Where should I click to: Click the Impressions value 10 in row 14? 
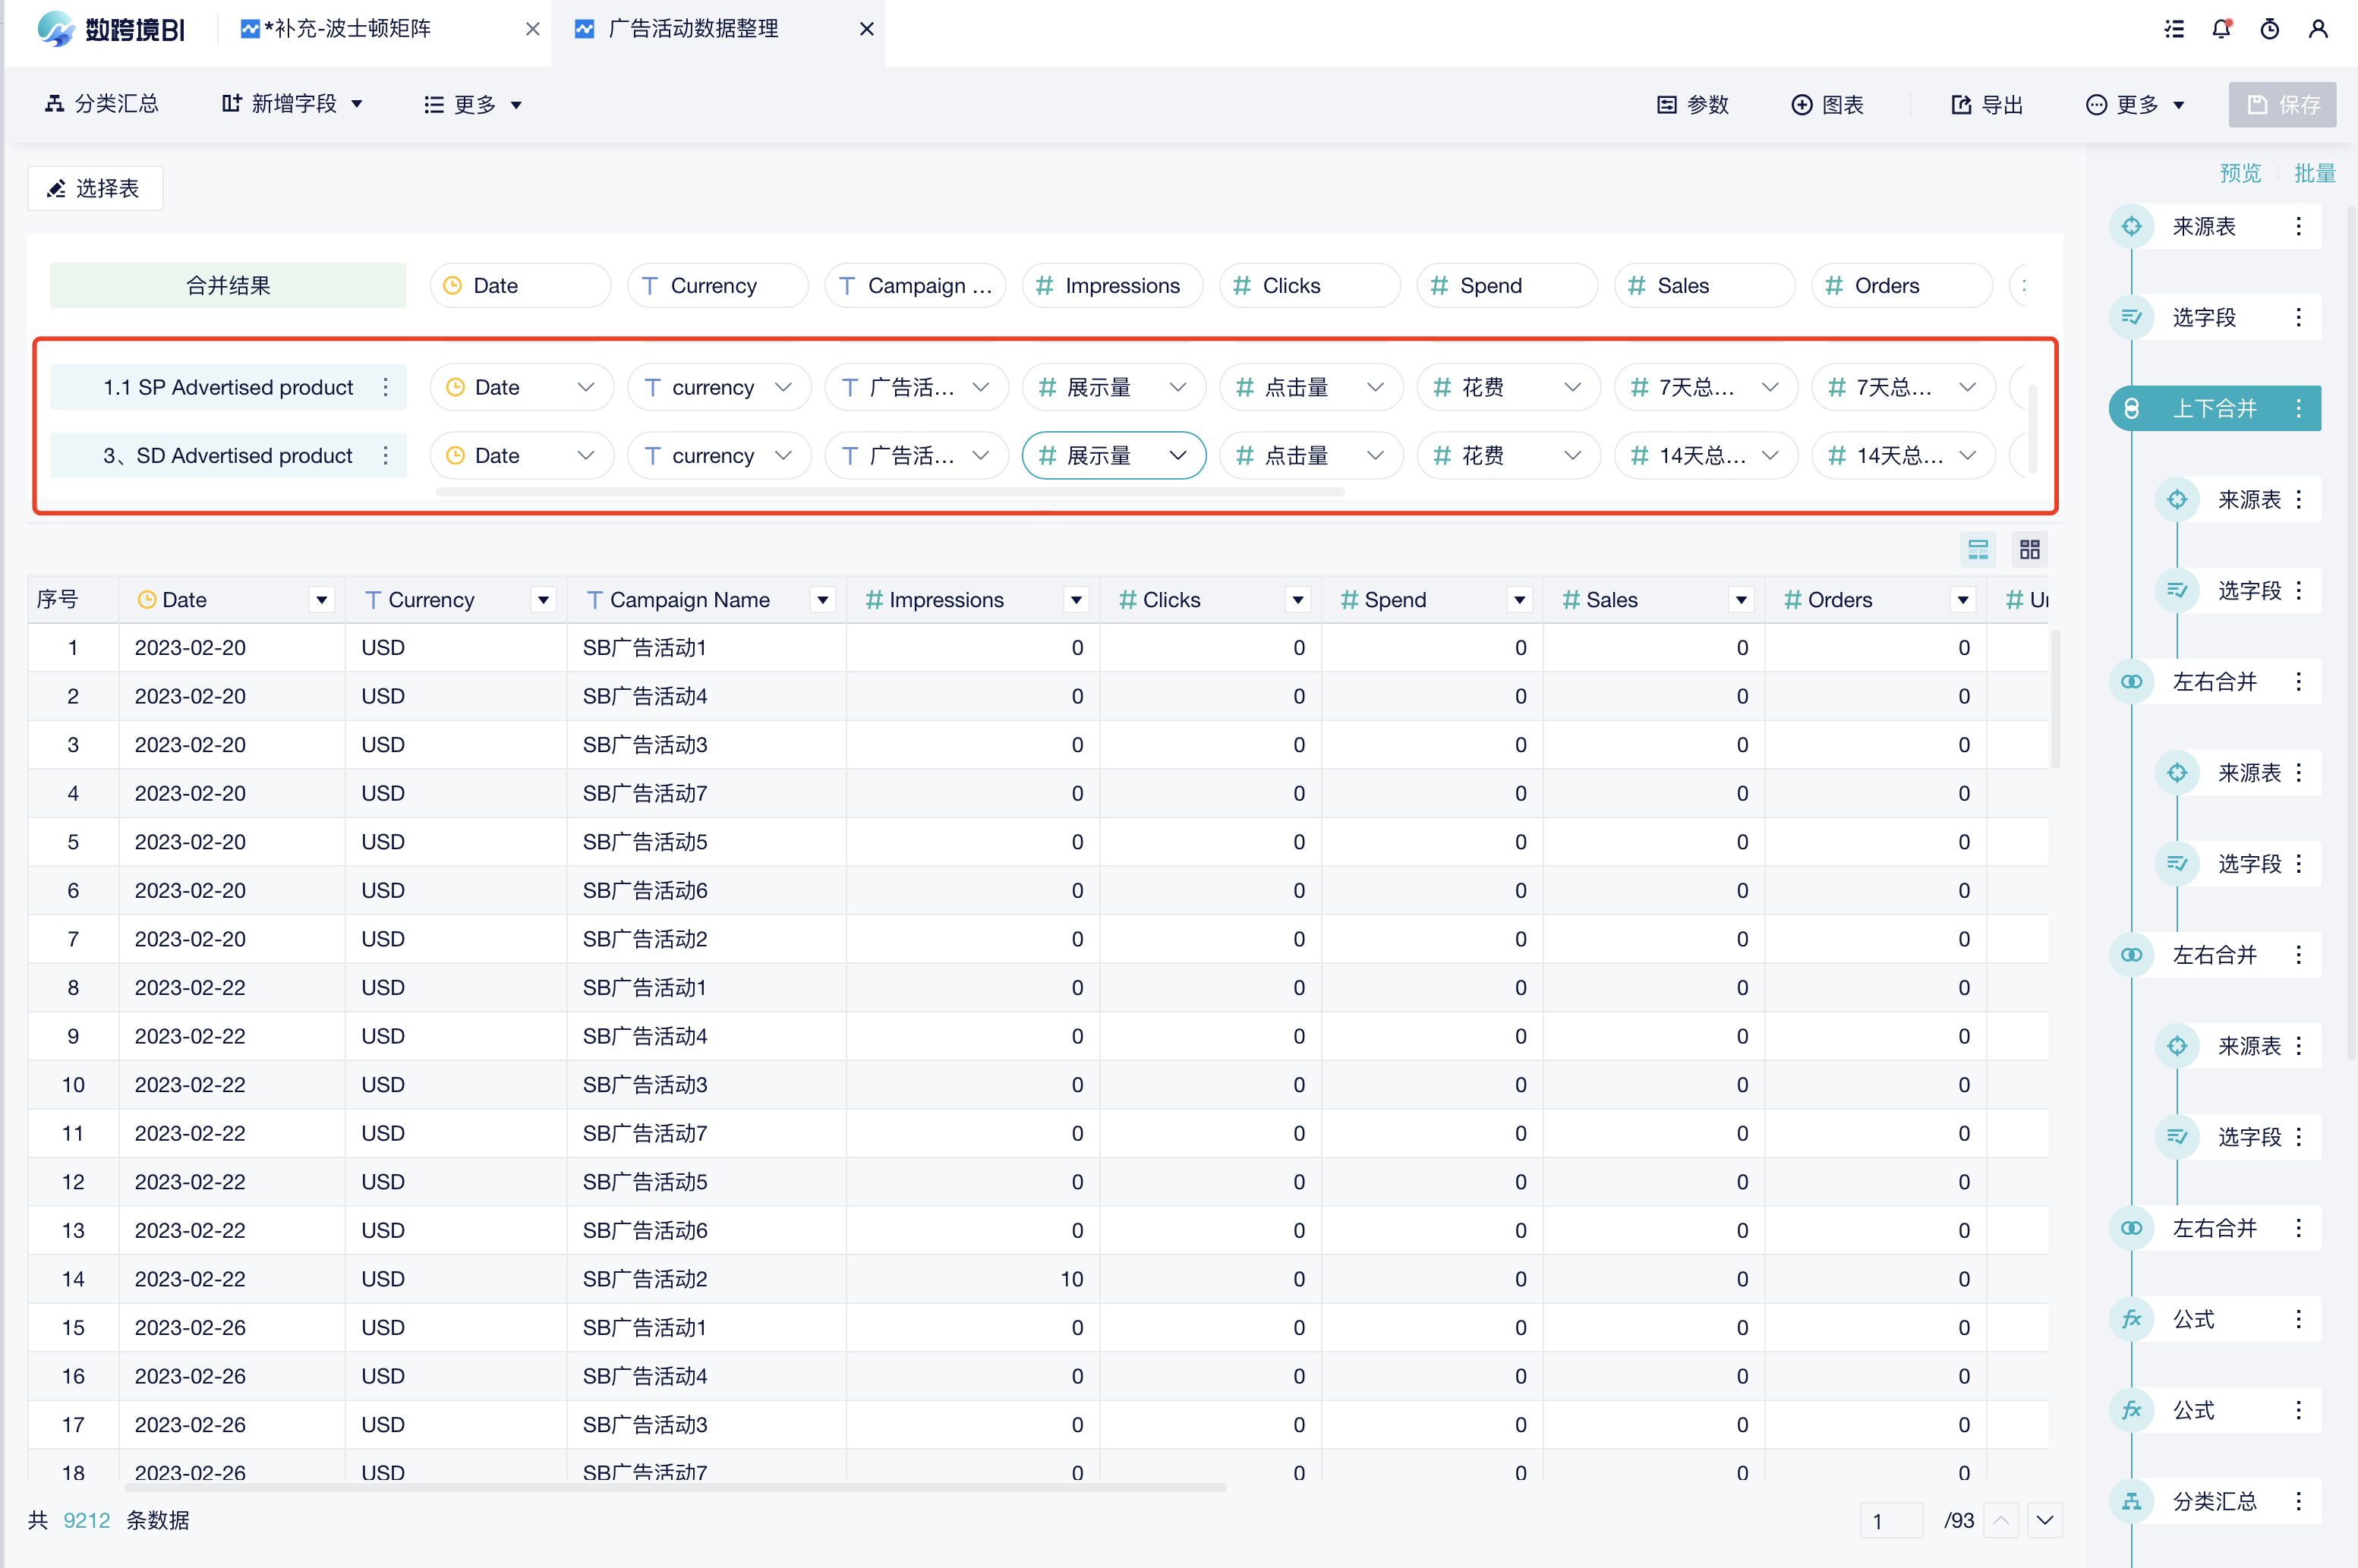[x=1071, y=1279]
